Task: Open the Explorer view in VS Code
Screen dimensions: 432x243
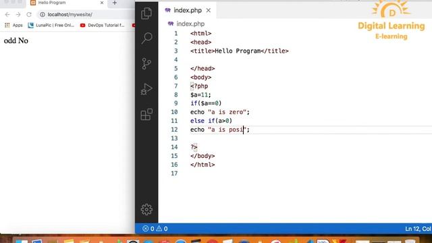Action: click(x=146, y=13)
